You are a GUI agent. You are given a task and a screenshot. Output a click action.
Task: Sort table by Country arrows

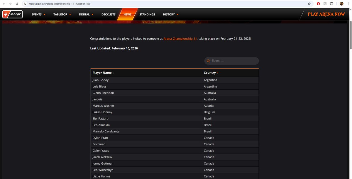pos(217,73)
